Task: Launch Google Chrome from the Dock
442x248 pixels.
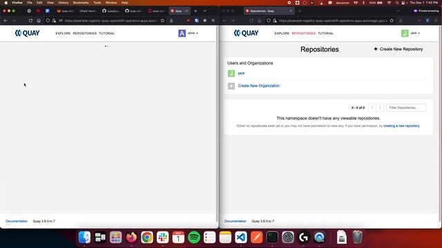Action: click(x=147, y=237)
